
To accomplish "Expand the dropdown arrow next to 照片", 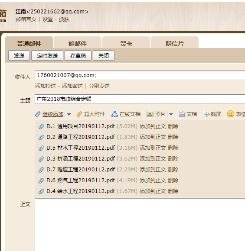I will point(171,114).
